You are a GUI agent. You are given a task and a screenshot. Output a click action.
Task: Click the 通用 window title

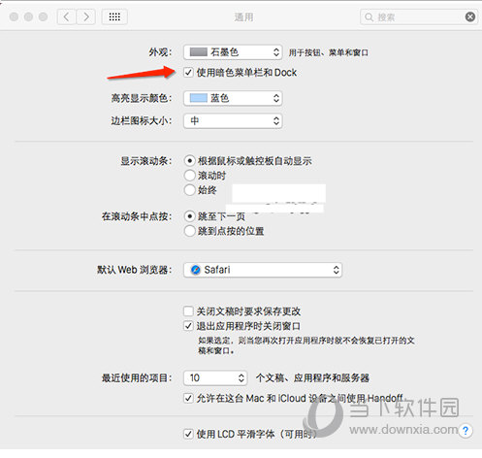click(x=243, y=16)
